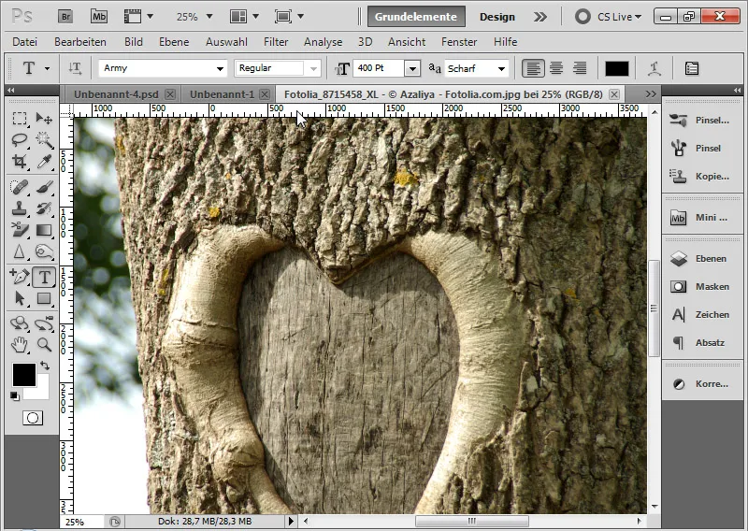
Task: Open the Fenster menu
Action: (459, 42)
